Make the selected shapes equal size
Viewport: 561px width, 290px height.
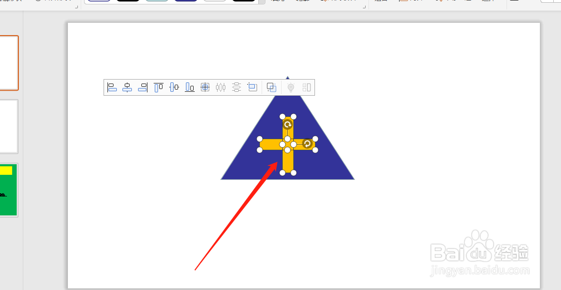pyautogui.click(x=252, y=87)
